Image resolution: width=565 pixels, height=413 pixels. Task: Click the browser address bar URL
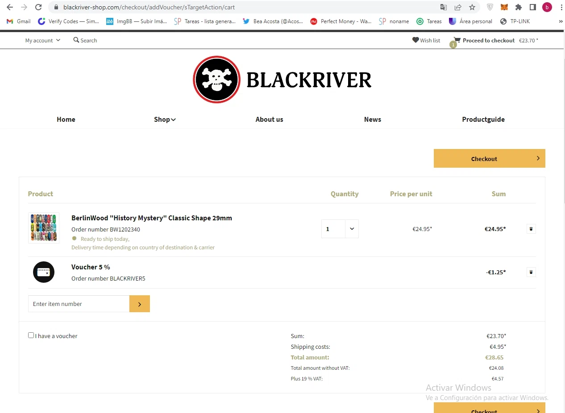click(149, 7)
